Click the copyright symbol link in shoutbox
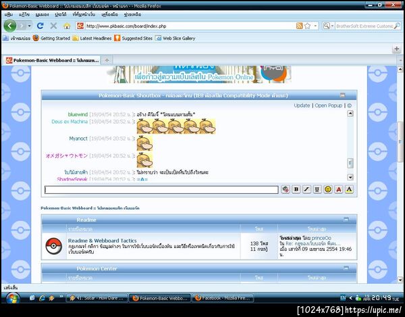 click(349, 105)
